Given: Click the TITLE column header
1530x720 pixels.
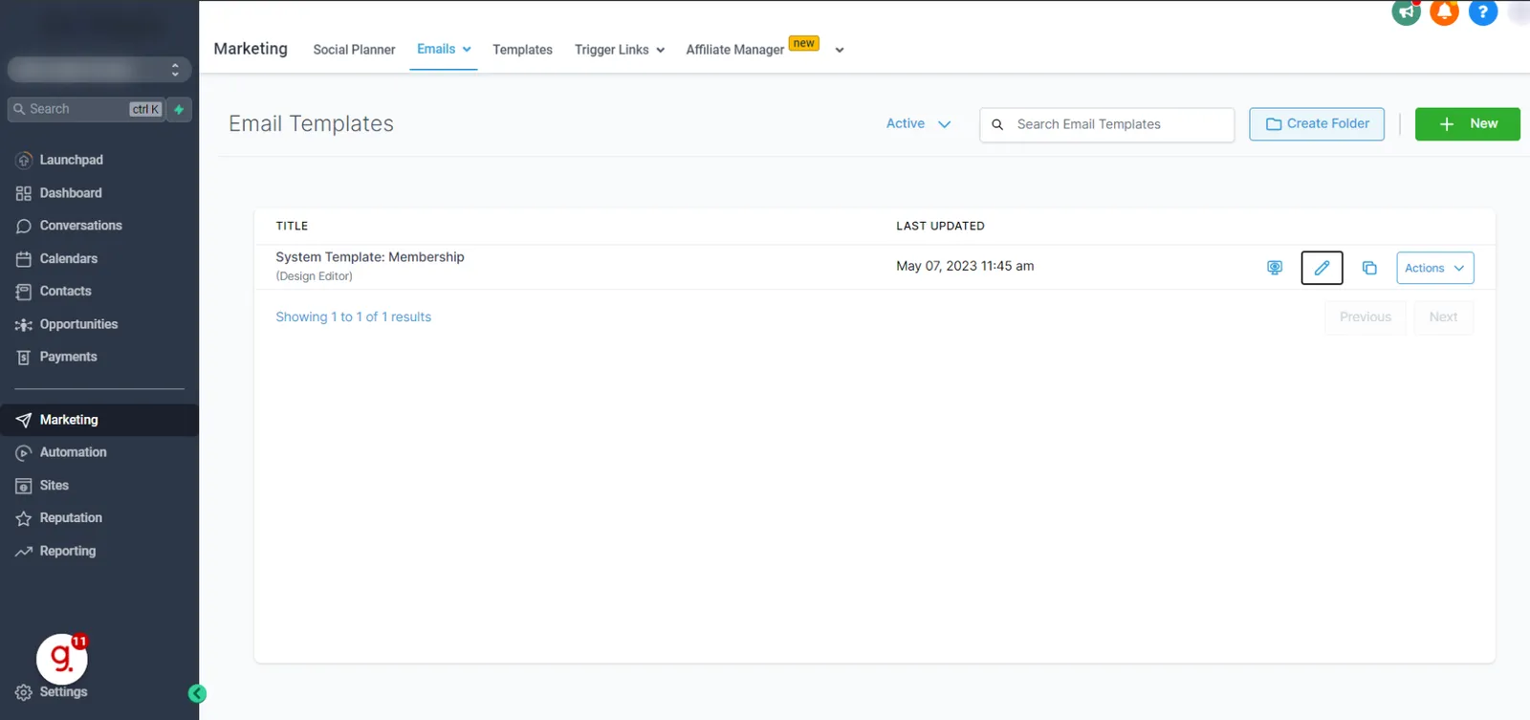Looking at the screenshot, I should (292, 227).
